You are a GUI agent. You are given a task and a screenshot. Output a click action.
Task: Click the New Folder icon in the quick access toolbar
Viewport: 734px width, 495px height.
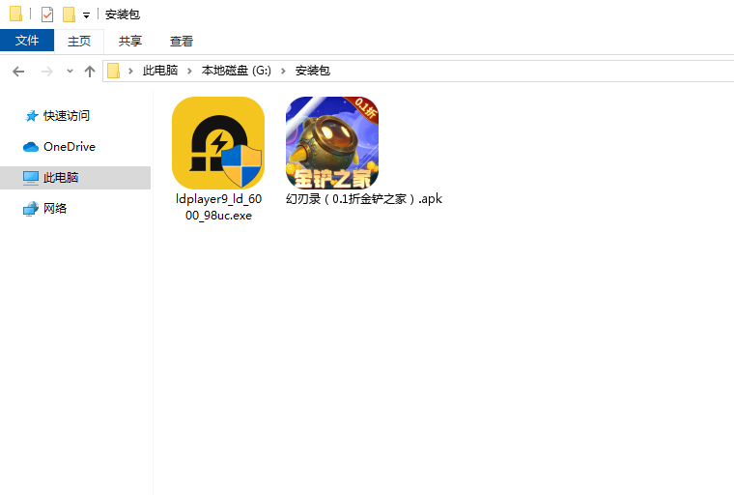click(x=69, y=15)
